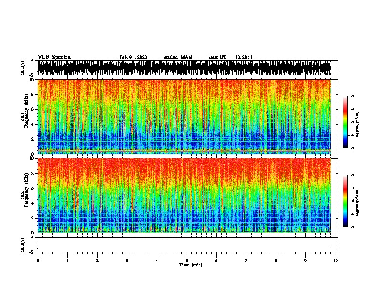
Task: Click the "-3" label on ch.1 color bar
Action: click(x=352, y=96)
